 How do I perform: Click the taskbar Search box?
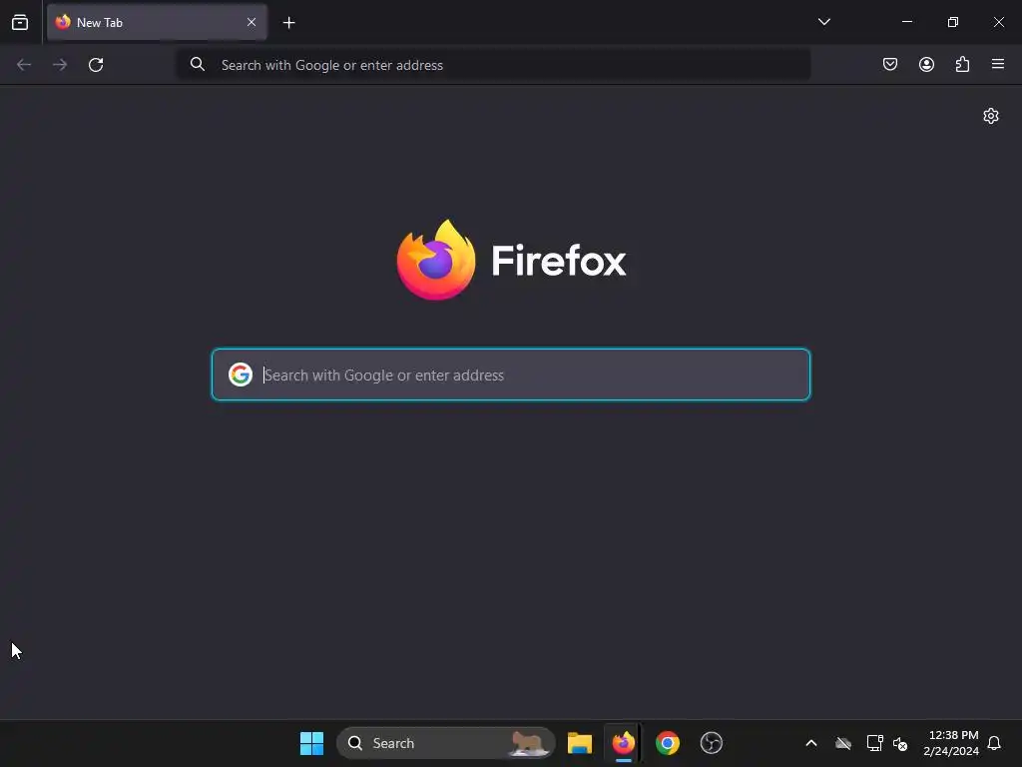tap(446, 743)
